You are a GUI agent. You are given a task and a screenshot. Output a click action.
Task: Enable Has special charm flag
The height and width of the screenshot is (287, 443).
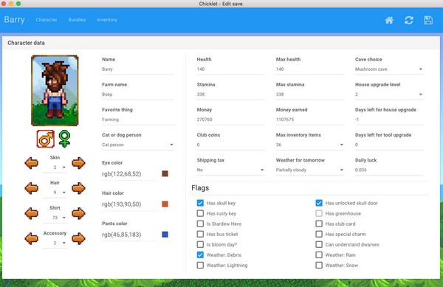click(319, 234)
